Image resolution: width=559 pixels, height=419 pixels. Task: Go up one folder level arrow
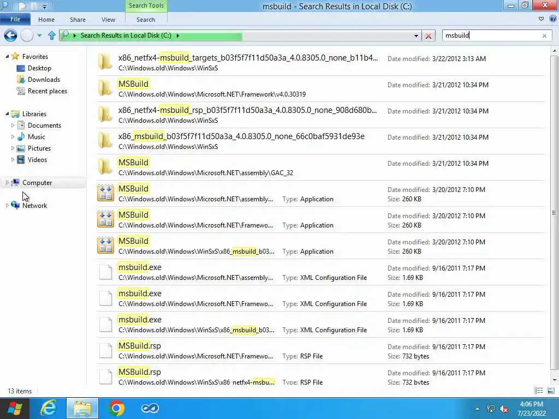pos(52,35)
